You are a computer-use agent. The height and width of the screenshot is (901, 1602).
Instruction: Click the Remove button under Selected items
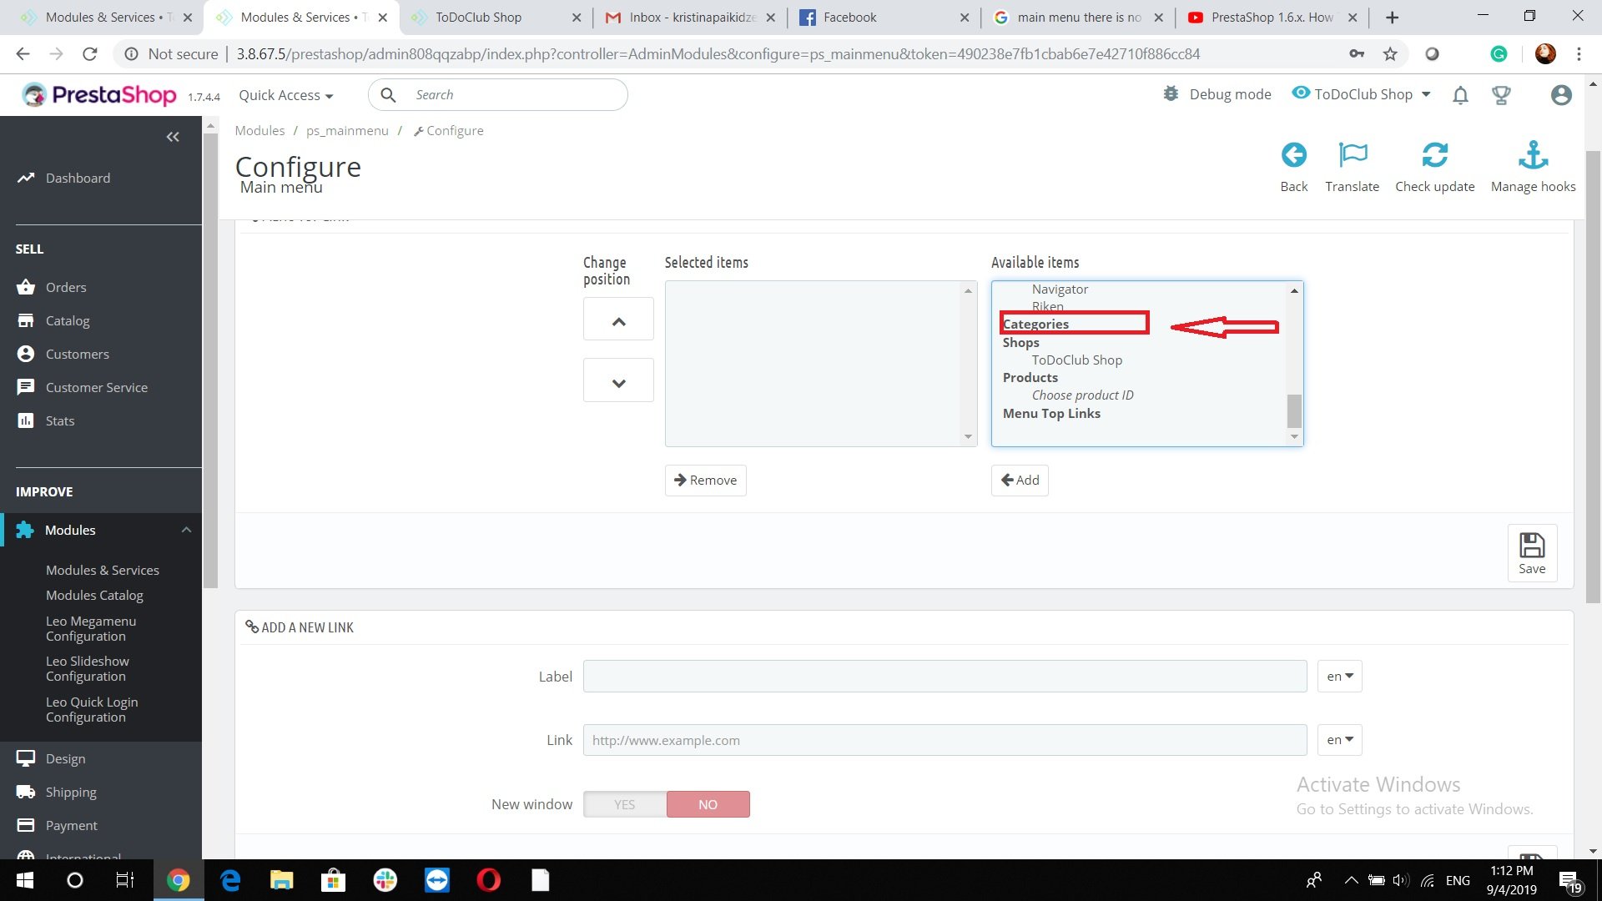(705, 480)
